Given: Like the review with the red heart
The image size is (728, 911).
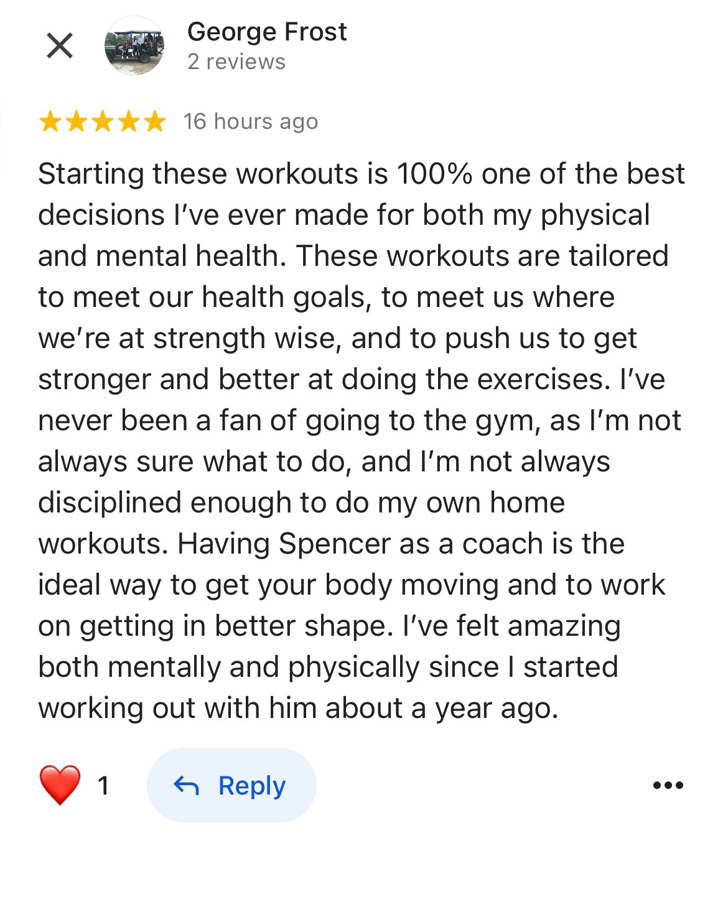Looking at the screenshot, I should [60, 785].
